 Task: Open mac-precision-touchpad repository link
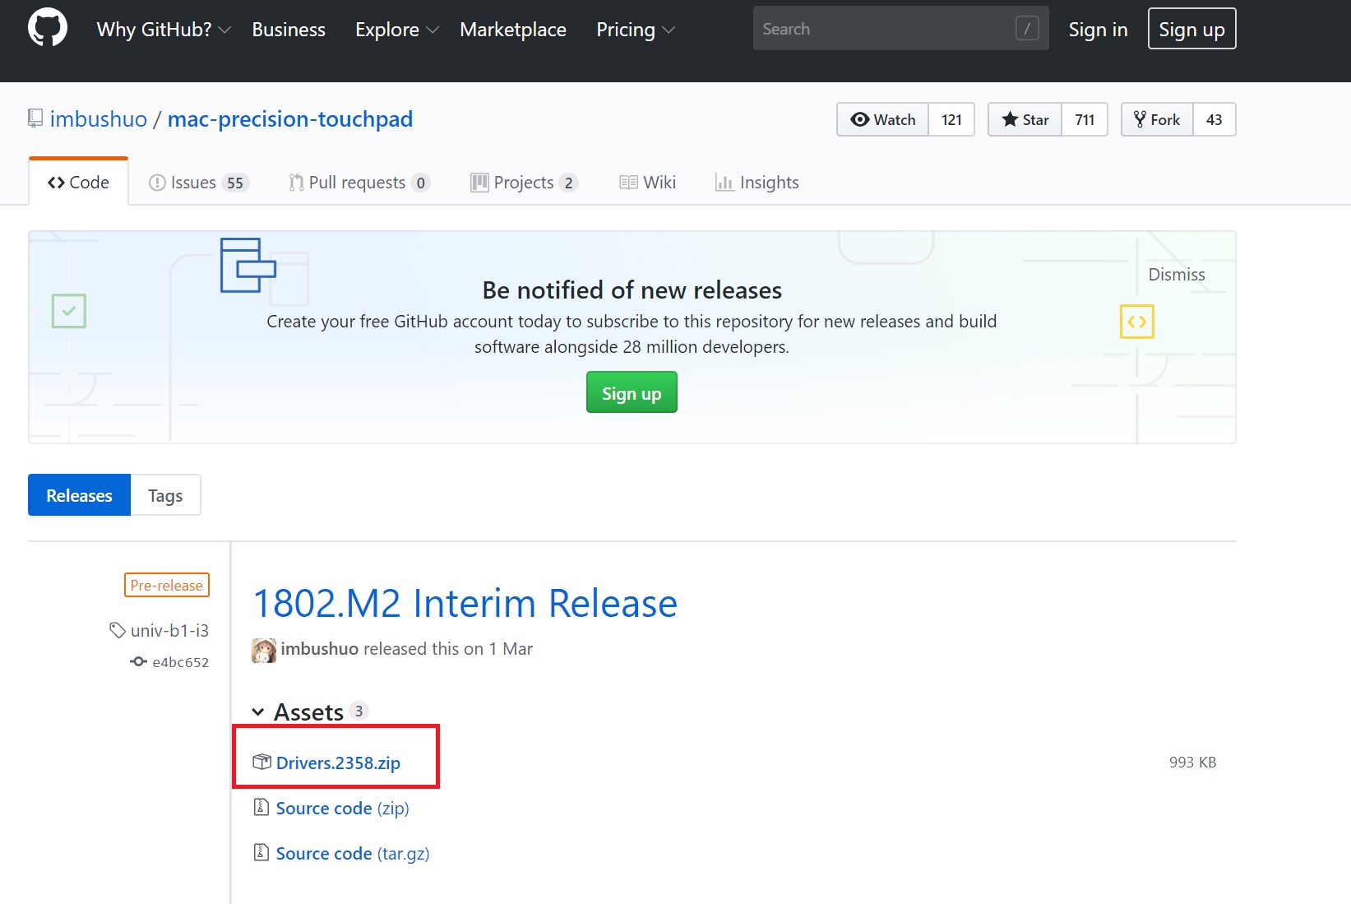(290, 119)
